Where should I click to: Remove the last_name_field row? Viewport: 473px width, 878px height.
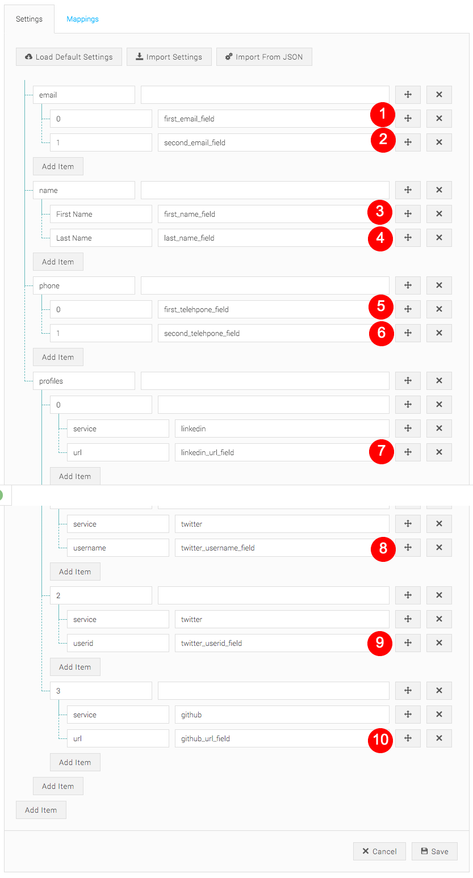439,238
